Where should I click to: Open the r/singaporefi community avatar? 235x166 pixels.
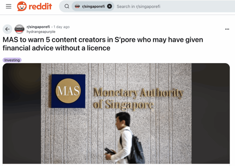[x=19, y=29]
